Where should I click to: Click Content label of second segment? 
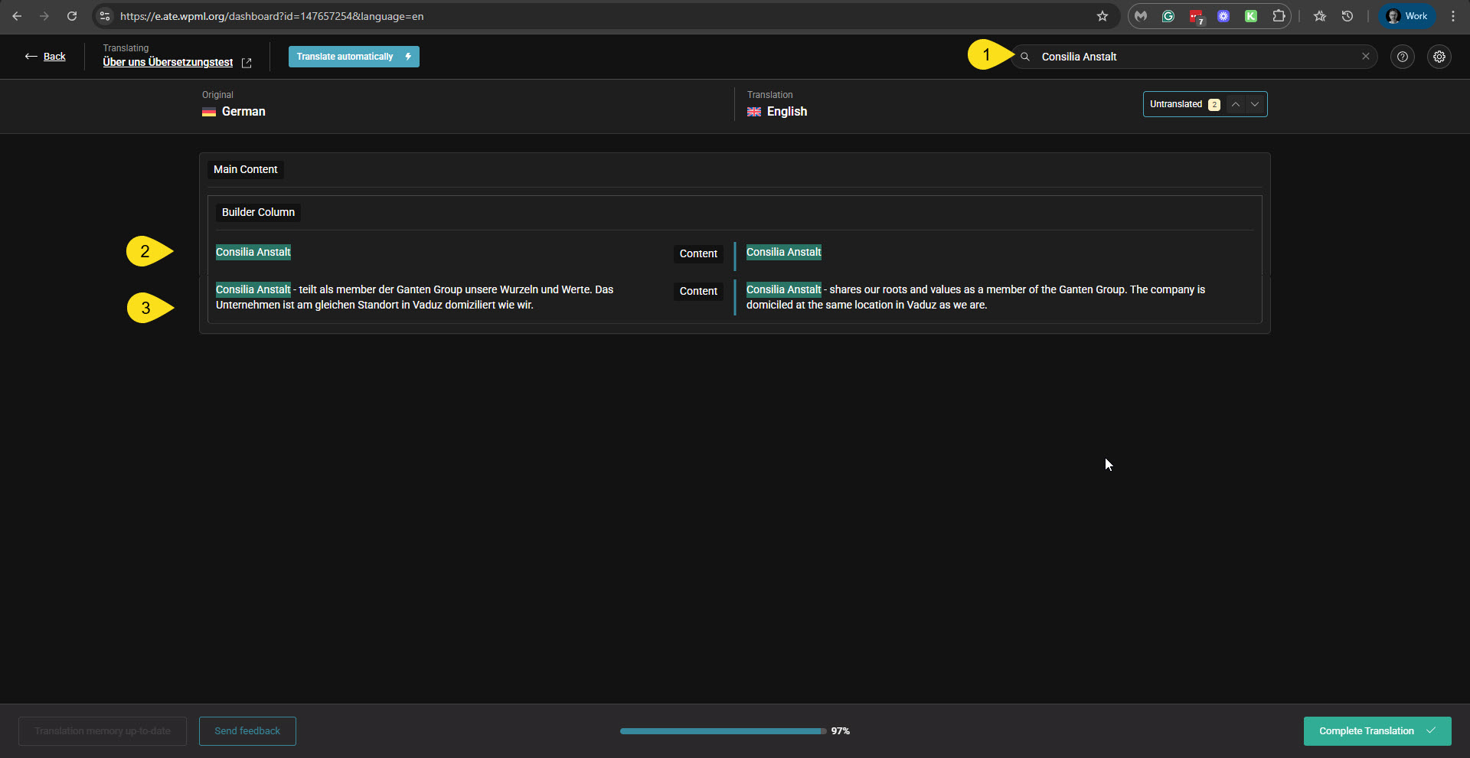click(x=698, y=291)
